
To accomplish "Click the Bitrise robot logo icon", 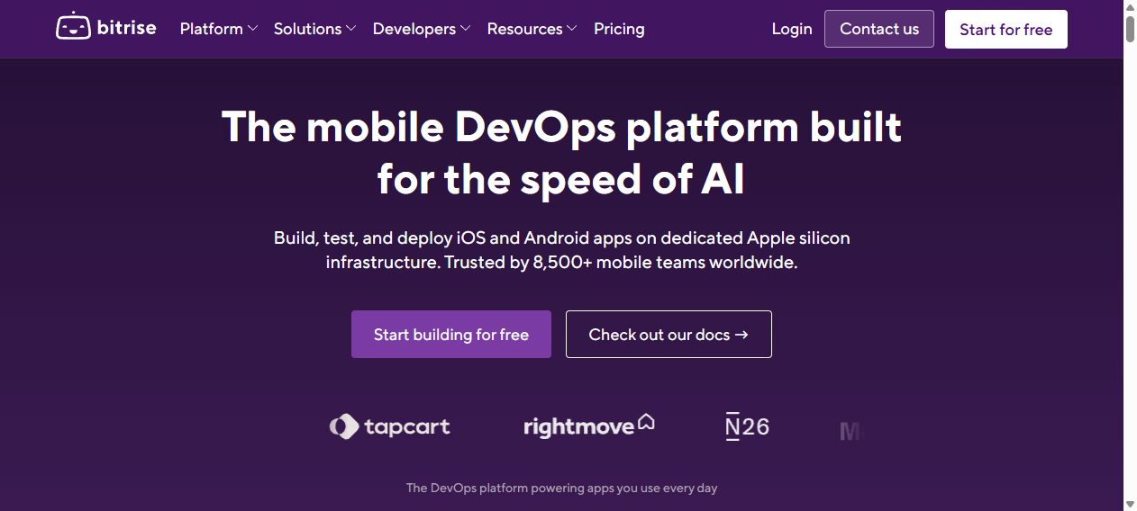I will click(x=73, y=27).
